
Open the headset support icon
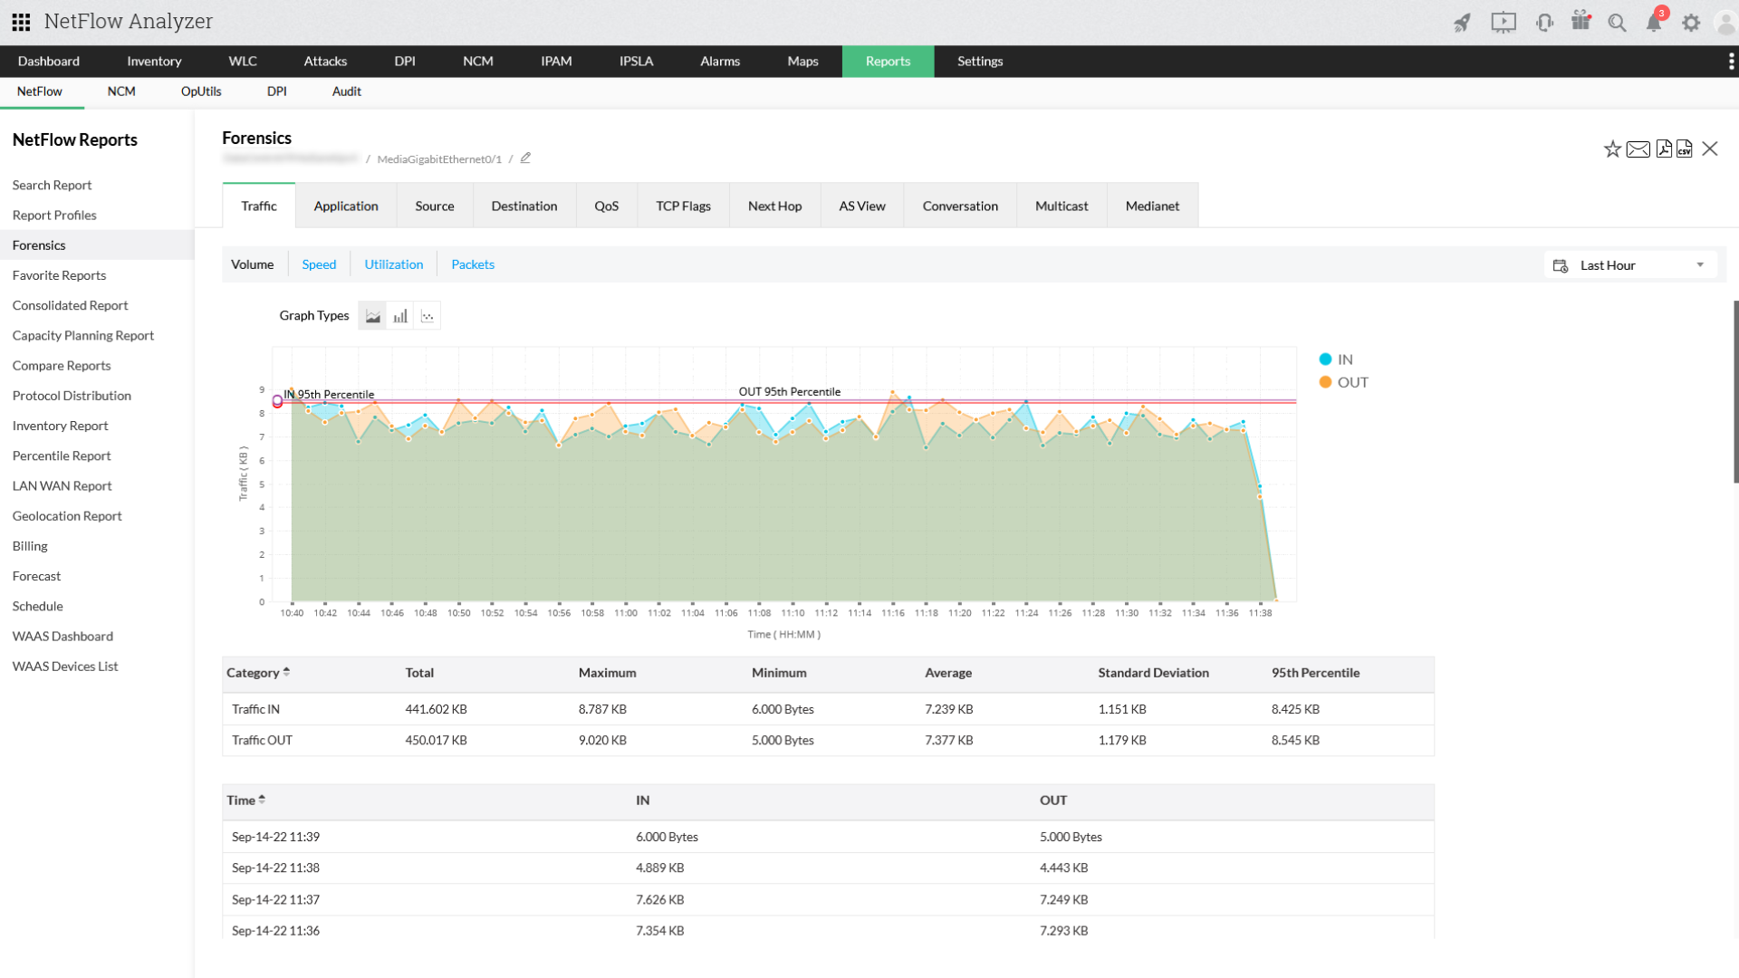point(1545,24)
